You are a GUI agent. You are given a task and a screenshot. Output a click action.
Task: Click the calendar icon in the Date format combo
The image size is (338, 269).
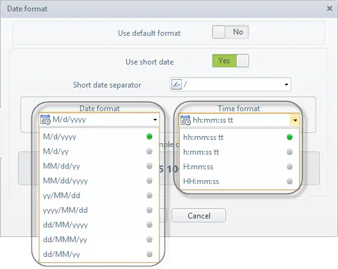pyautogui.click(x=45, y=119)
